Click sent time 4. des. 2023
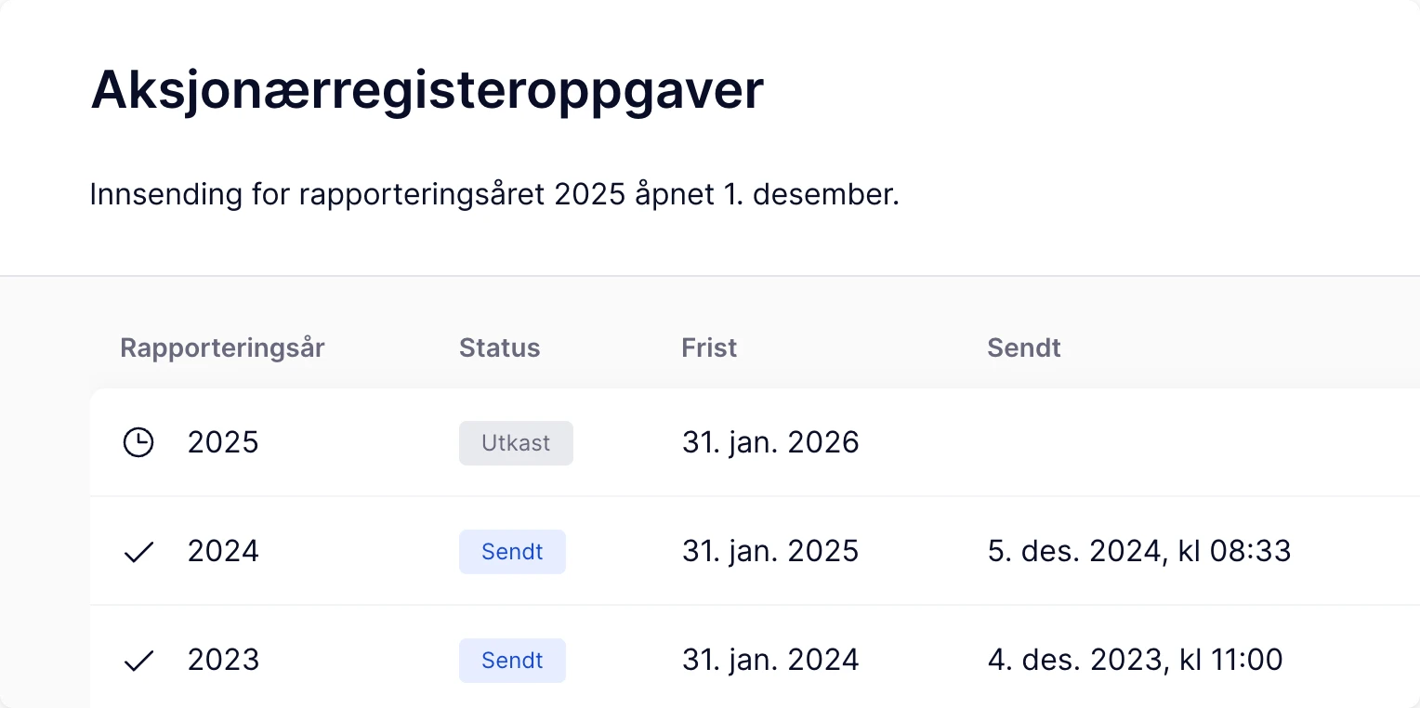 [x=1135, y=661]
